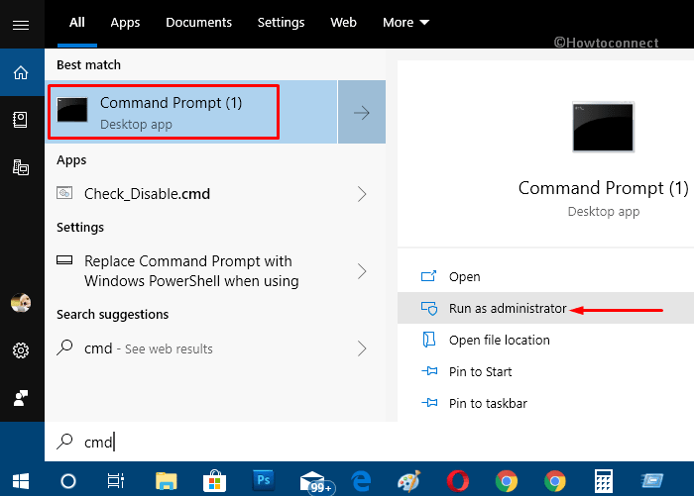The image size is (694, 496).
Task: Click the Check_Disable.cmd file icon
Action: coord(64,193)
